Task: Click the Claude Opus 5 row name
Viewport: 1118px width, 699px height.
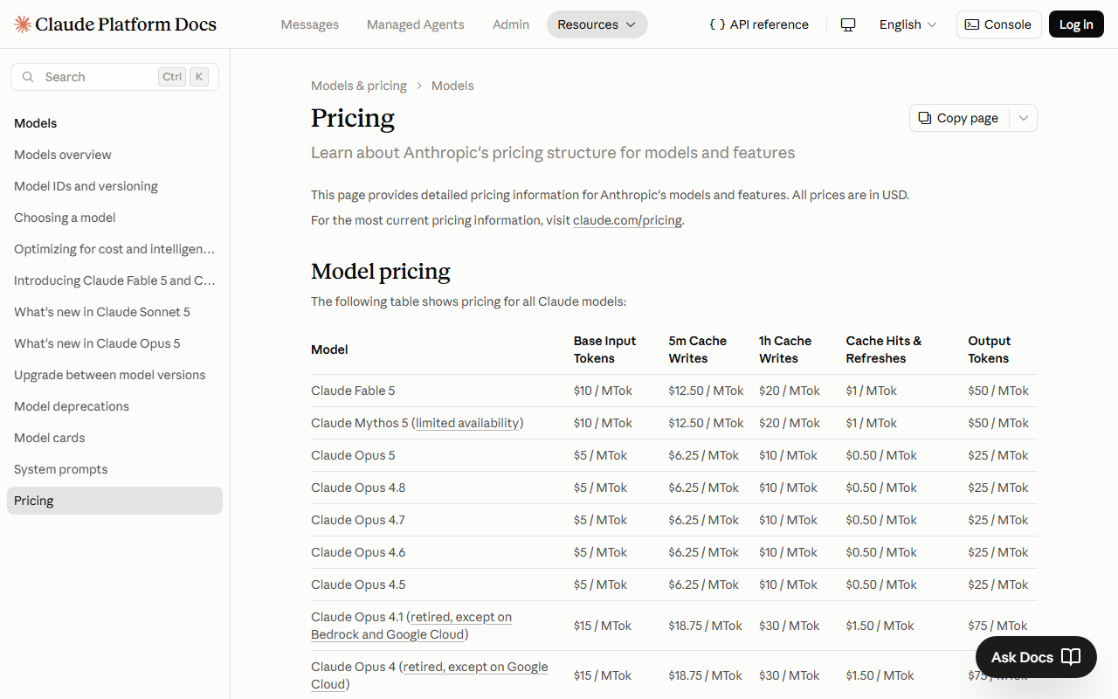Action: click(x=353, y=455)
